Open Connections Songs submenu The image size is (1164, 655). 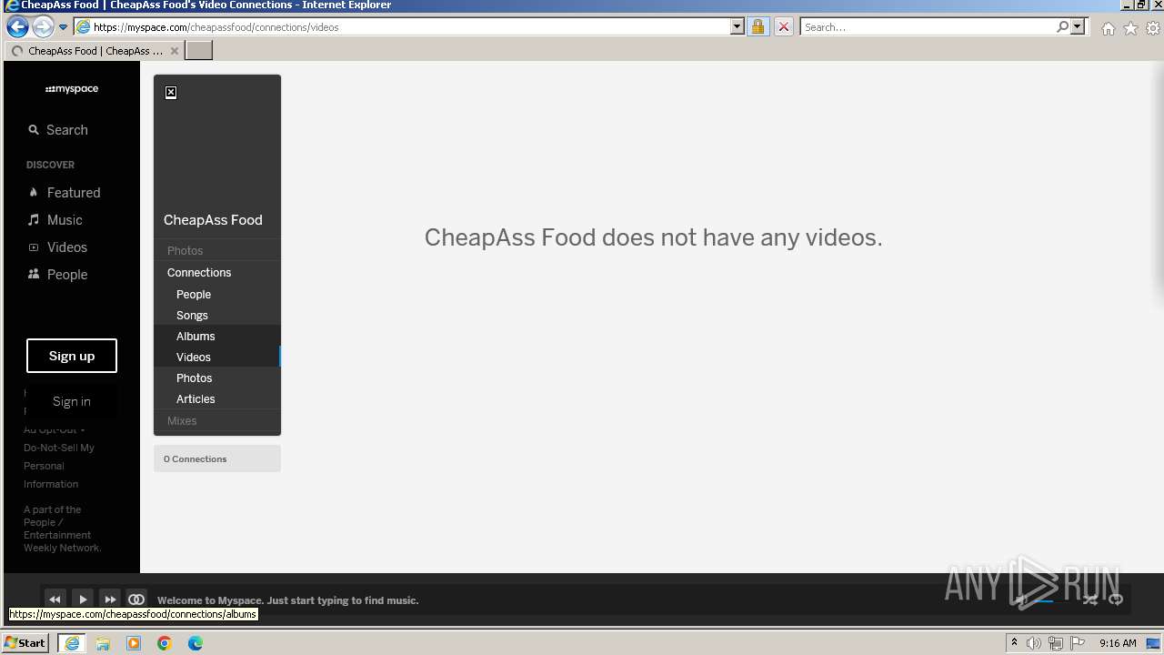coord(192,316)
